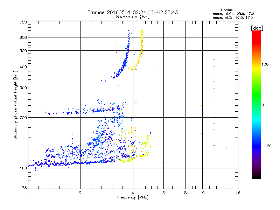Click the 'RwPretec (8p)' subtitle
Viewport: 280px width, 210px height.
pyautogui.click(x=133, y=17)
